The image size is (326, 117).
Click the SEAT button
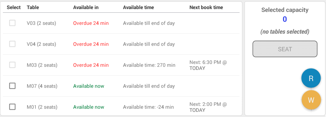[285, 49]
